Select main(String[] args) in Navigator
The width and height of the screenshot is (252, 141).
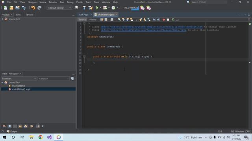coord(21,89)
